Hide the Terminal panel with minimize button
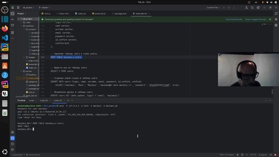The height and width of the screenshot is (157, 279). 270,101
